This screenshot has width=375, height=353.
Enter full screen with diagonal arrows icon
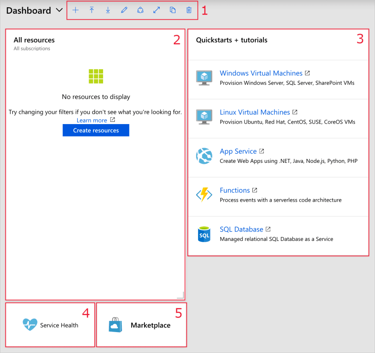pyautogui.click(x=157, y=10)
